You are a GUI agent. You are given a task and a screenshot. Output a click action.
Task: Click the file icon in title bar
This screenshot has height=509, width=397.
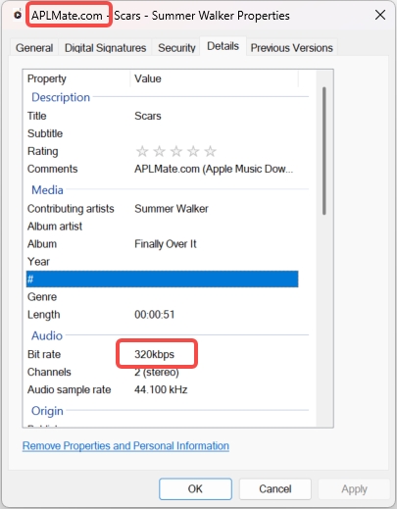(x=18, y=15)
